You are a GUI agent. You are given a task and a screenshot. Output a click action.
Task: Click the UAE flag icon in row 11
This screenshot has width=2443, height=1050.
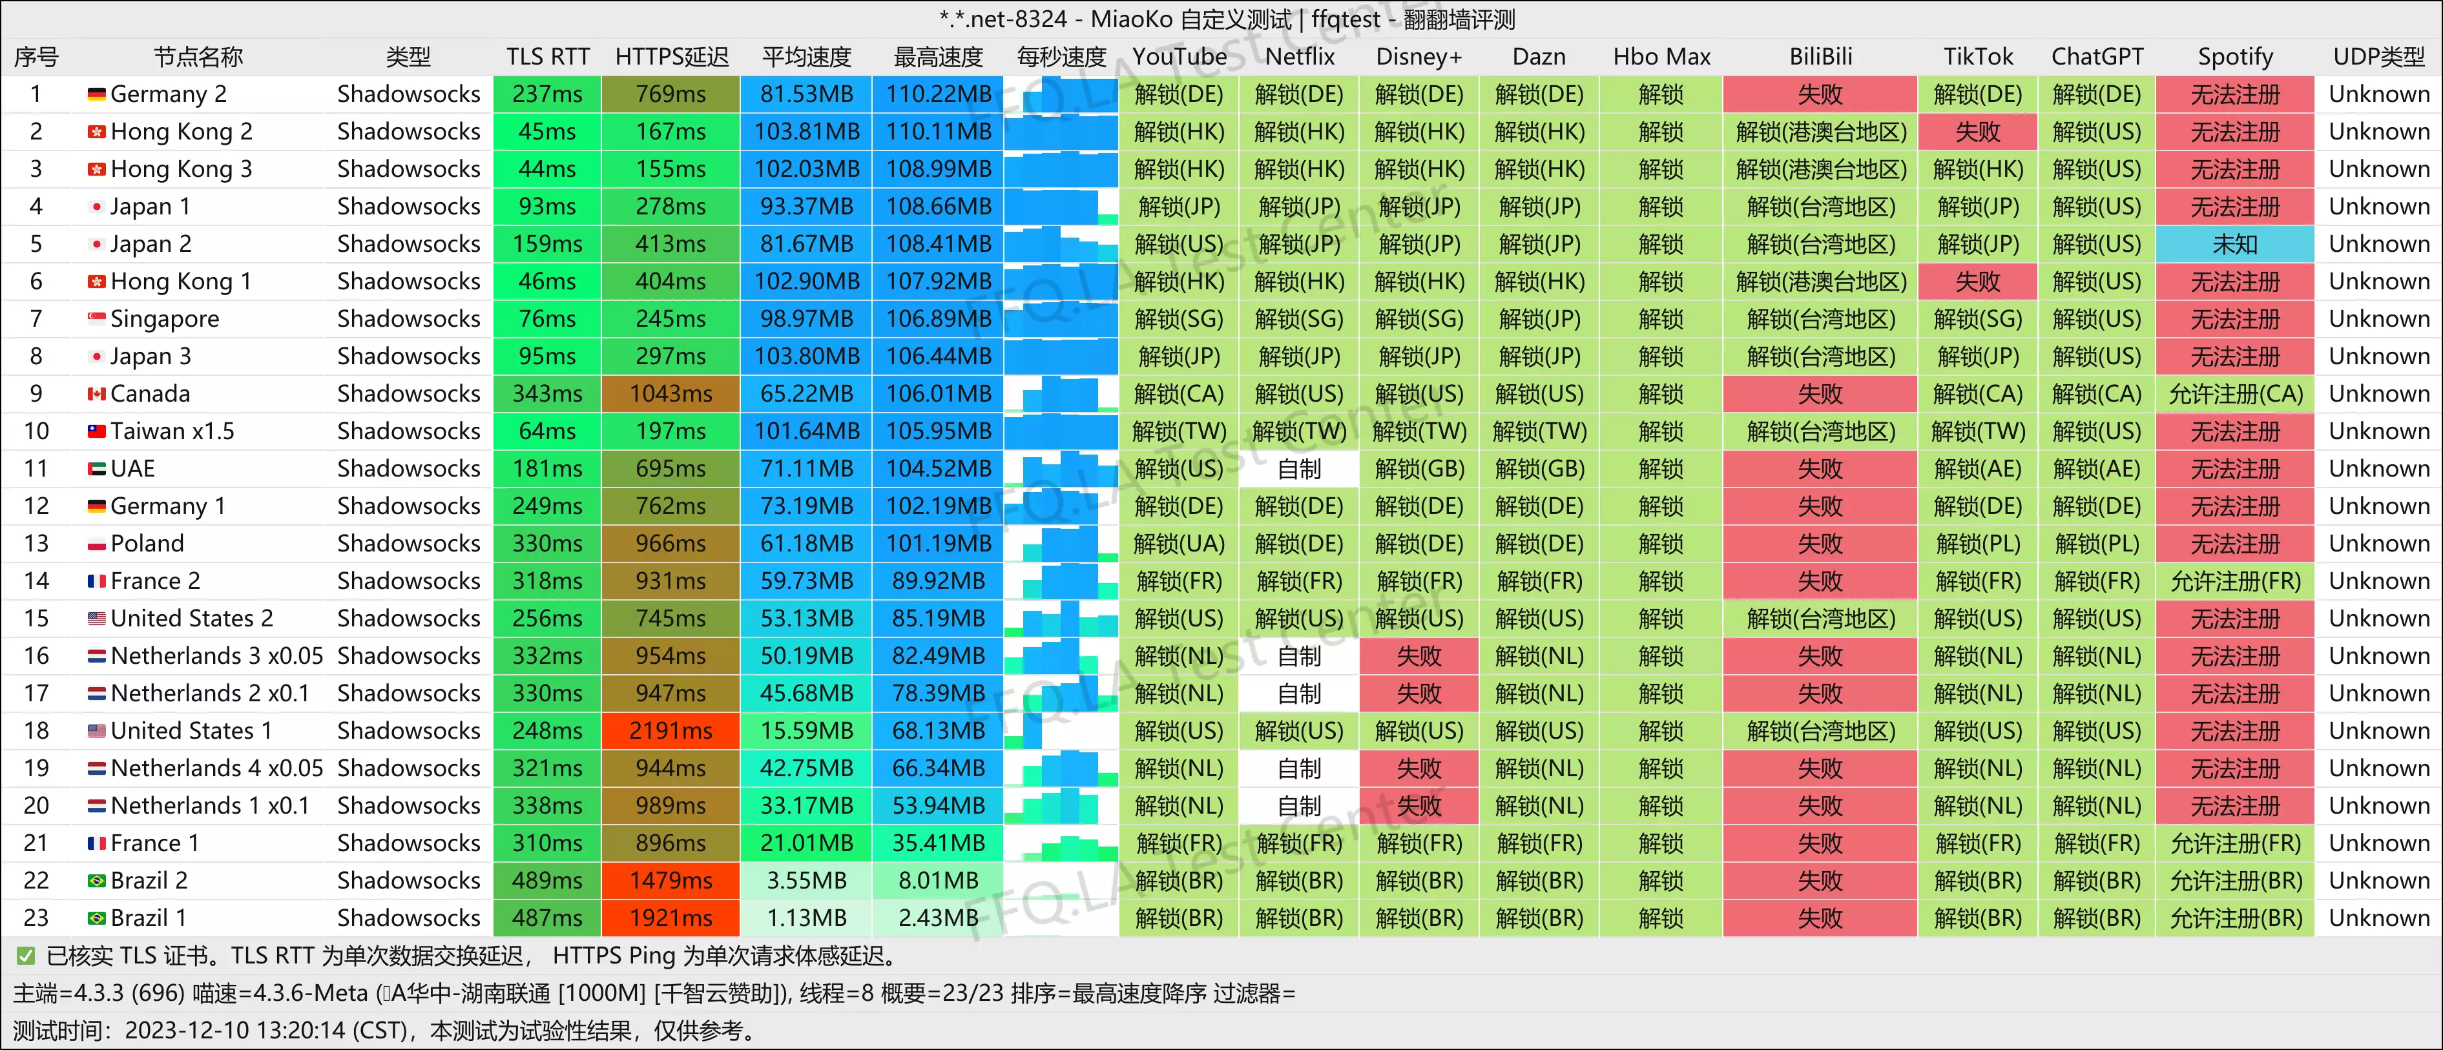coord(96,469)
